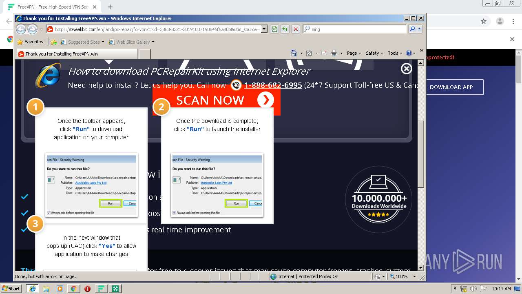Image resolution: width=522 pixels, height=294 pixels.
Task: Click the volume speaker tray icon
Action: [x=474, y=289]
